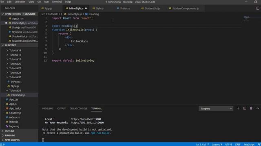Image resolution: width=261 pixels, height=146 pixels.
Task: Click the heading symbol icon in breadcrumb
Action: tap(86, 14)
